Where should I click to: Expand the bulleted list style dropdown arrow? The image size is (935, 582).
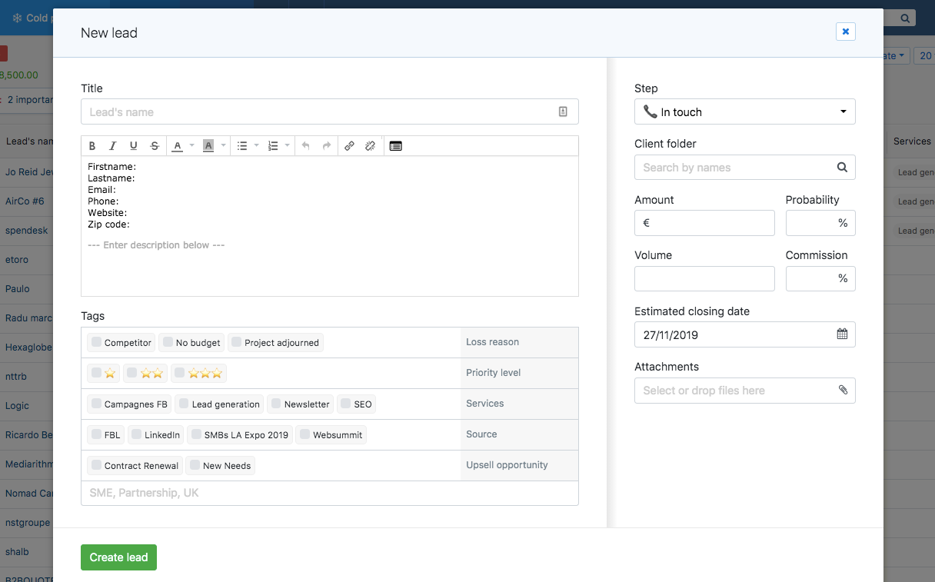tap(256, 146)
